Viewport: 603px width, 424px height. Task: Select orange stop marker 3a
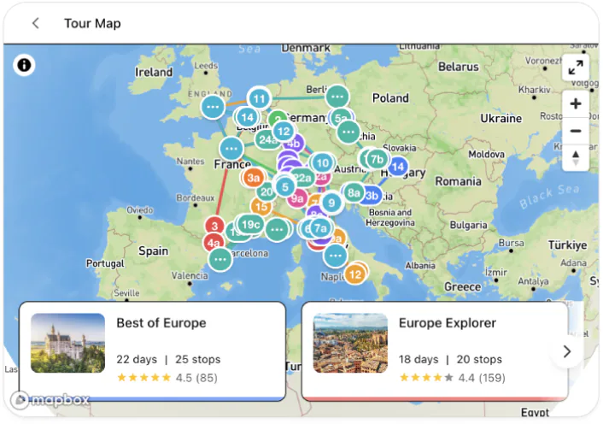[254, 178]
